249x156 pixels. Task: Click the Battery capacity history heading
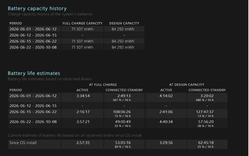(37, 8)
